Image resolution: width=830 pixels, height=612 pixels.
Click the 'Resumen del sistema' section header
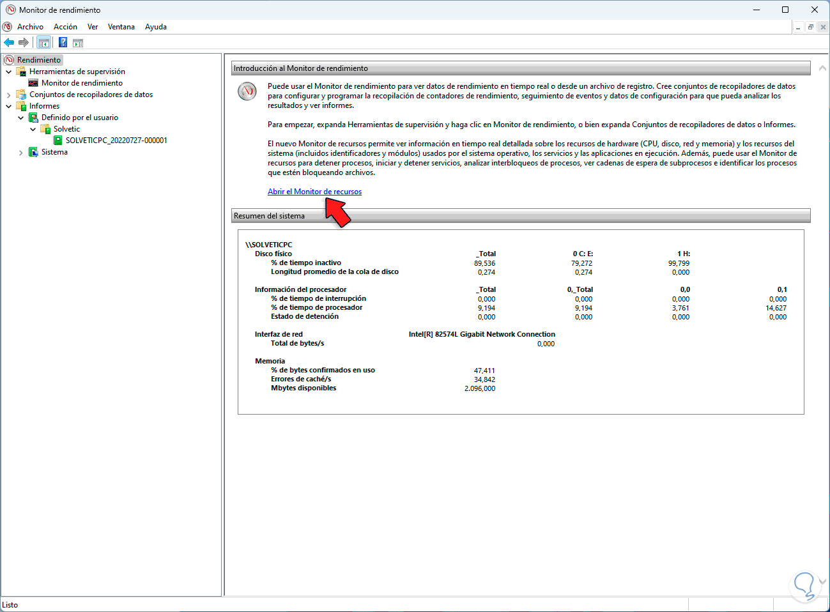[521, 216]
